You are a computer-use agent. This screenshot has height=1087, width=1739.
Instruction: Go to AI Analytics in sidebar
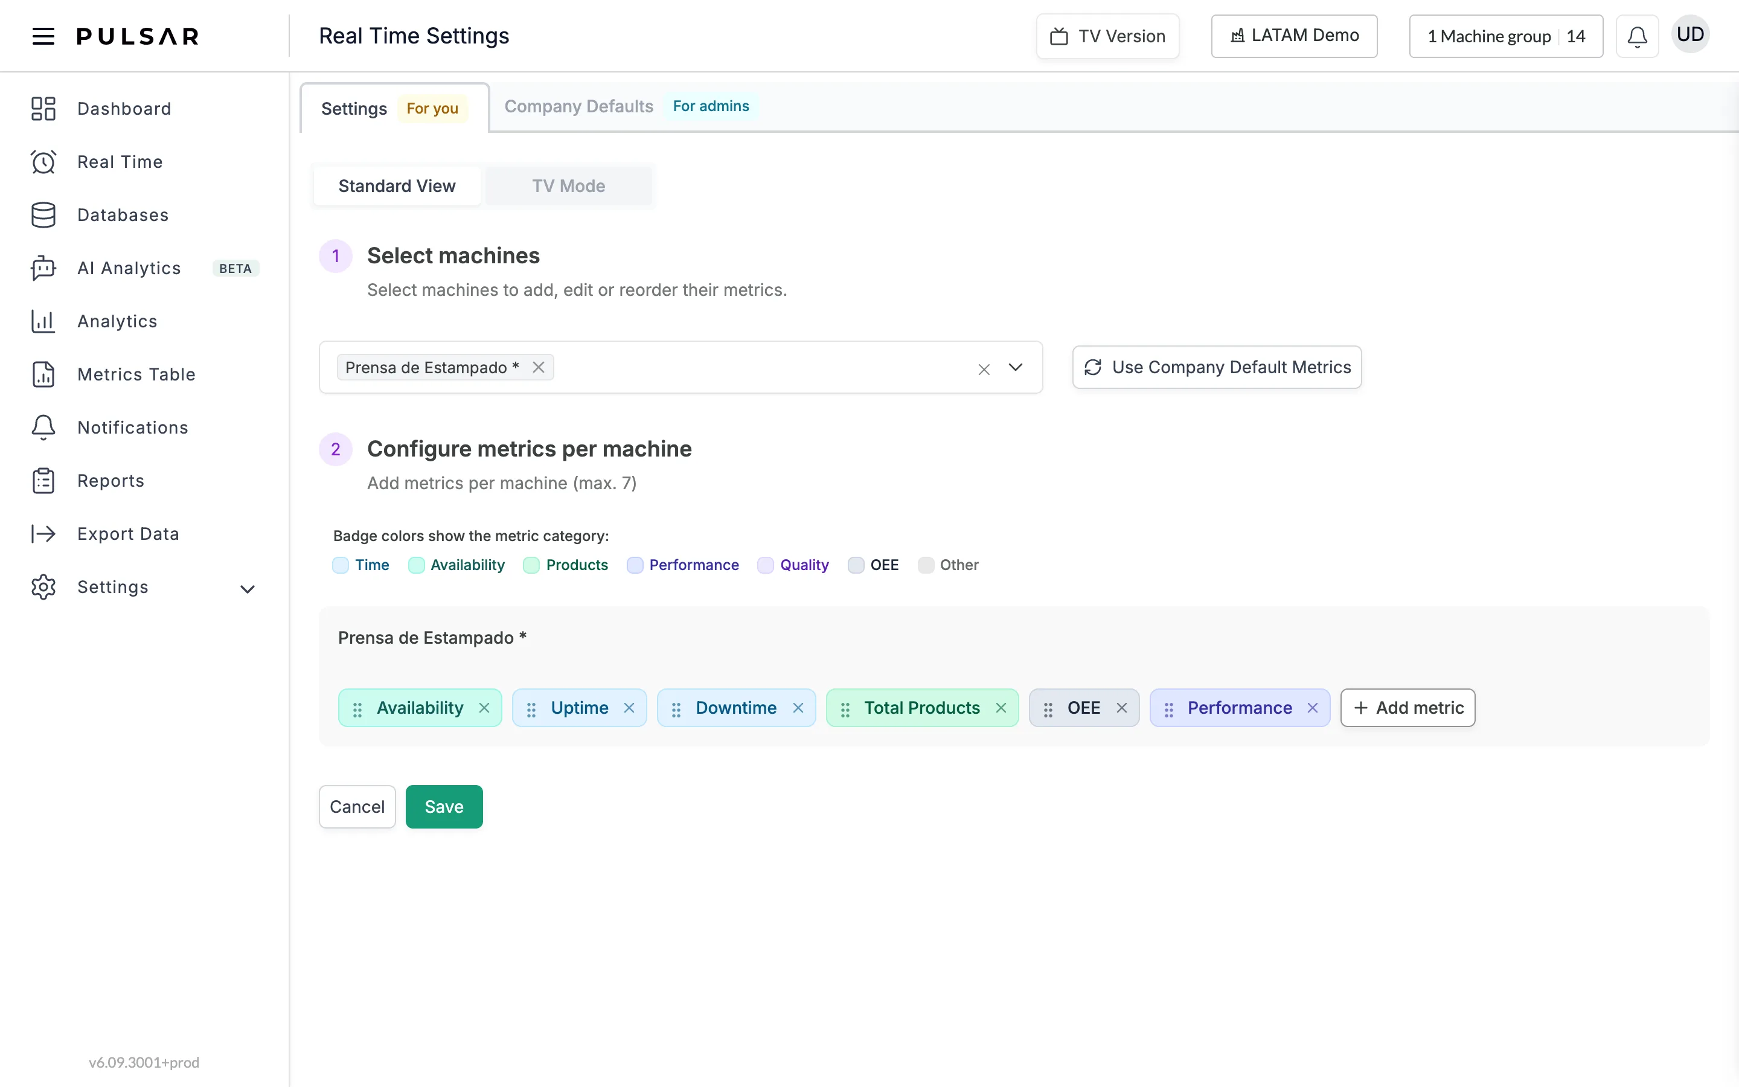pyautogui.click(x=129, y=268)
